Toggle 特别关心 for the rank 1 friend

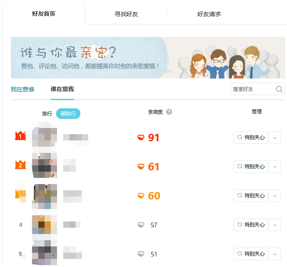[250, 137]
